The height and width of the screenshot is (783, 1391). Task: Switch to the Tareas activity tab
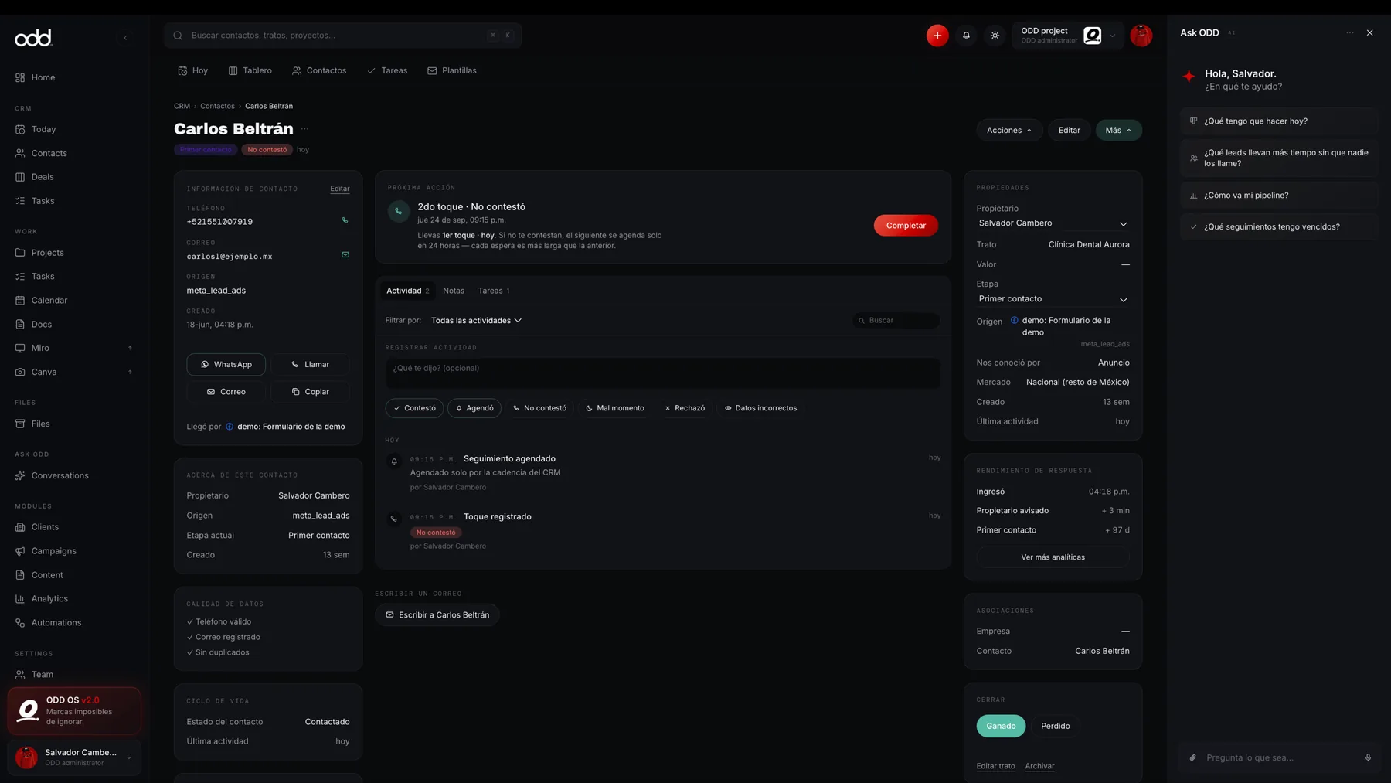point(493,291)
